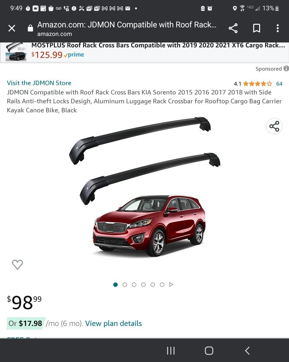Visit the JDMON Store link
This screenshot has height=362, width=289.
[x=39, y=83]
